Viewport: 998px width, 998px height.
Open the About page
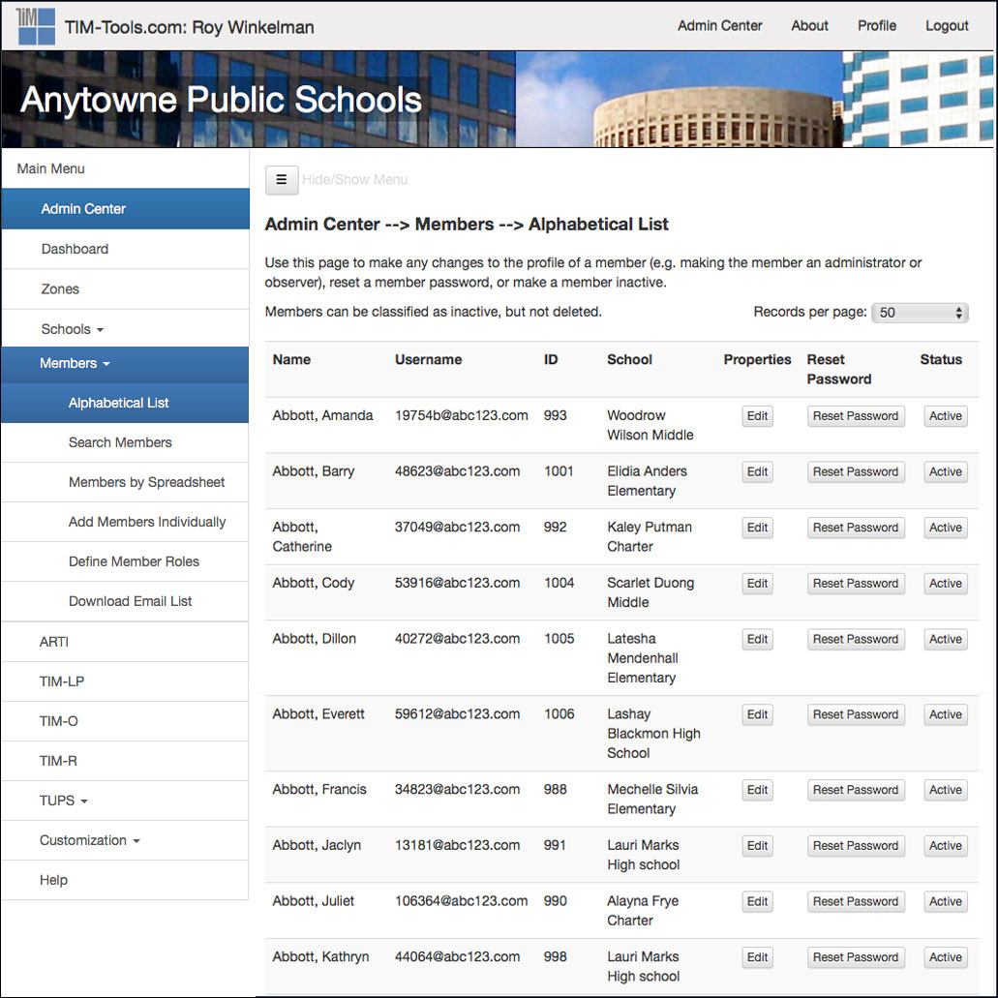coord(809,26)
